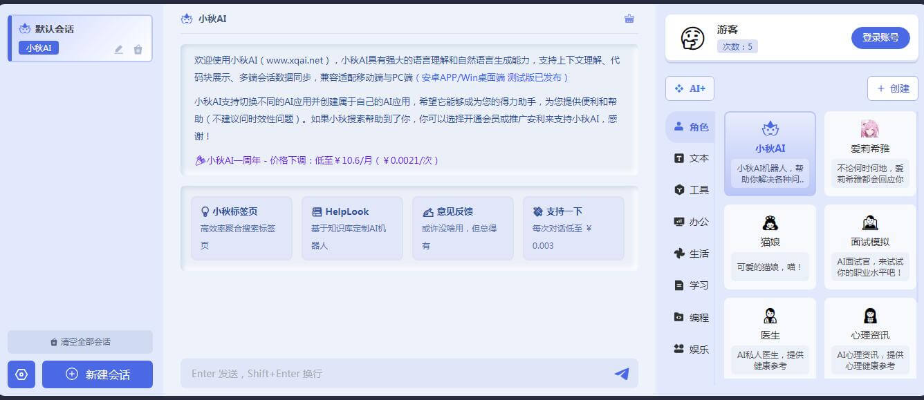Image resolution: width=924 pixels, height=400 pixels.
Task: Click 登录账号 button
Action: [x=880, y=37]
